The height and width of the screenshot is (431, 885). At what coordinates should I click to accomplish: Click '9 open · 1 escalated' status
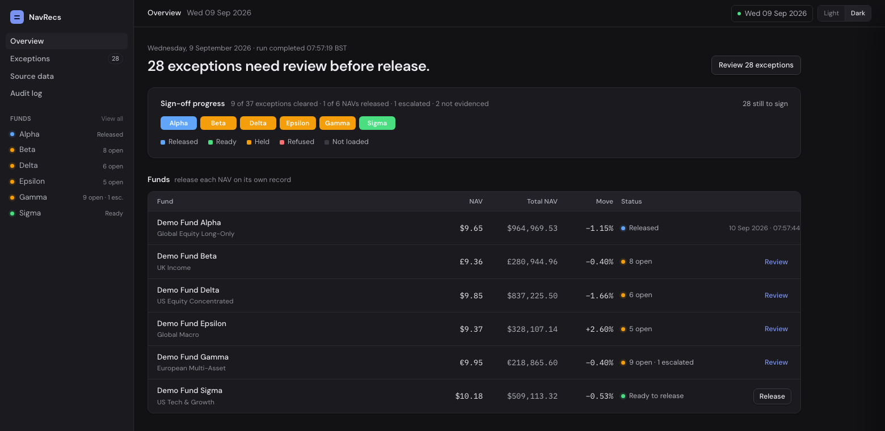[x=661, y=362]
